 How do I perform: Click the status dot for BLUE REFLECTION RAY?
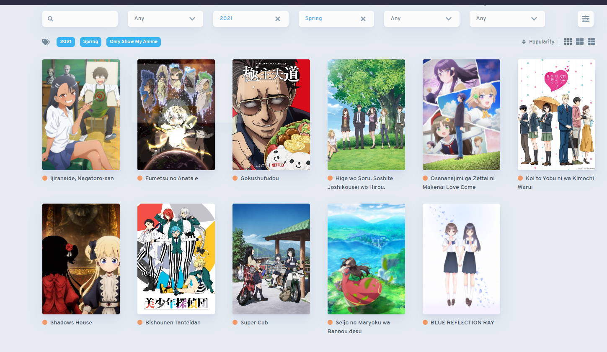[x=425, y=322]
